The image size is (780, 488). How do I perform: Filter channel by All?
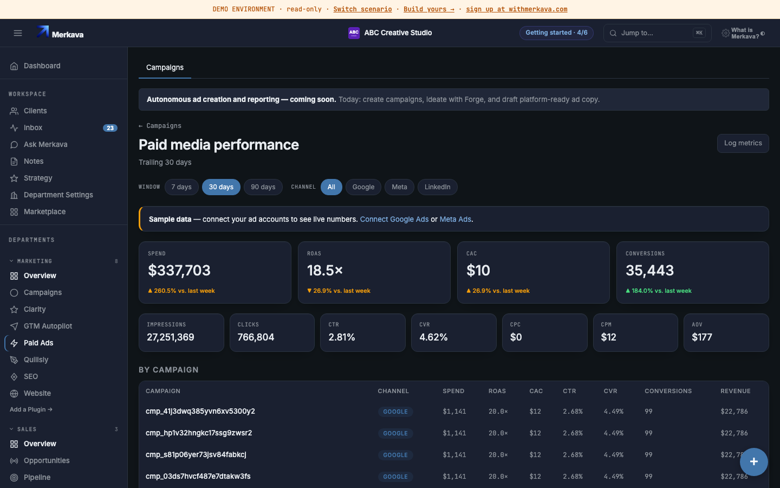(331, 187)
